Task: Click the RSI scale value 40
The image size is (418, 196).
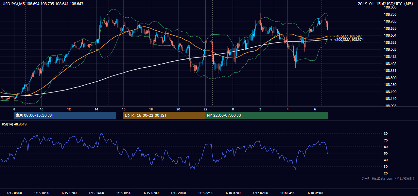Action: tap(386, 160)
